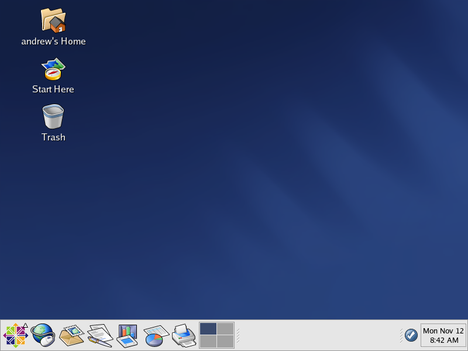The image size is (468, 351).
Task: Click the grip handle beside workspace switcher
Action: coord(238,335)
